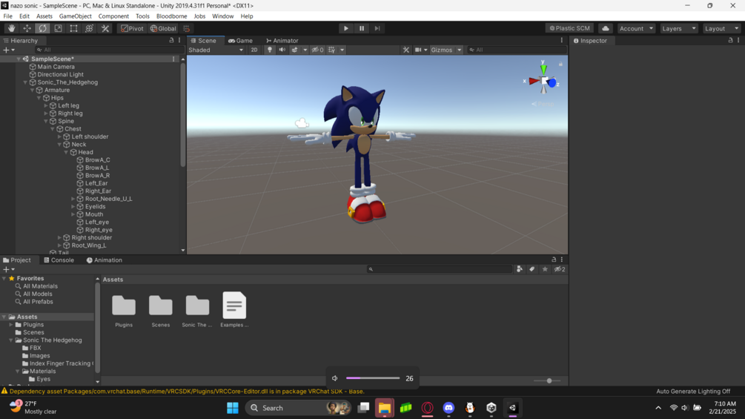
Task: Click the Play button
Action: tap(346, 28)
